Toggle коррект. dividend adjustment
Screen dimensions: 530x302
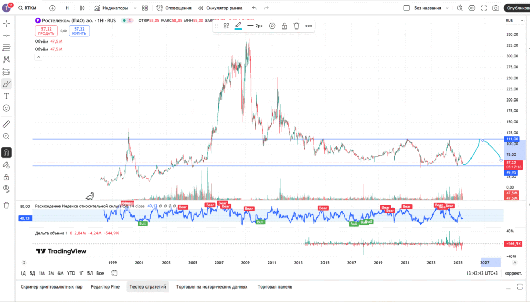coord(513,274)
